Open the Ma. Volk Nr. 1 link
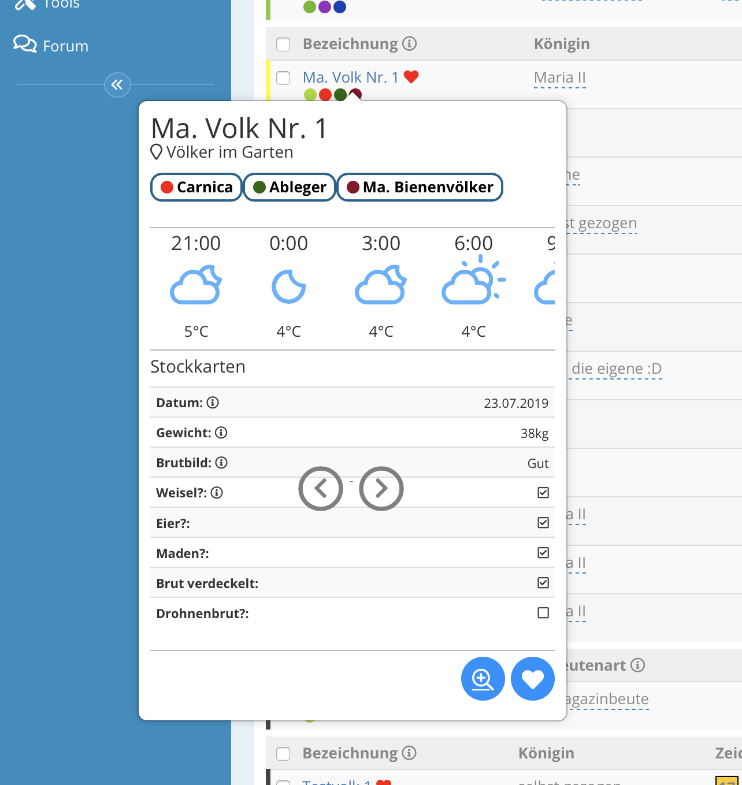This screenshot has width=742, height=785. coord(350,77)
